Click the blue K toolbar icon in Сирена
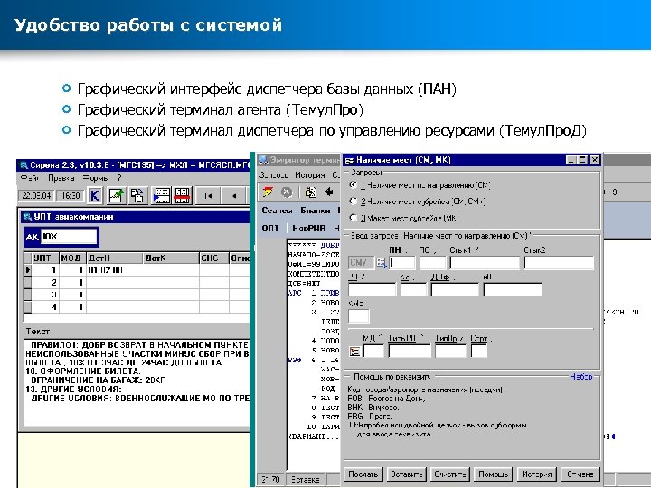Image resolution: width=651 pixels, height=488 pixels. 95,195
